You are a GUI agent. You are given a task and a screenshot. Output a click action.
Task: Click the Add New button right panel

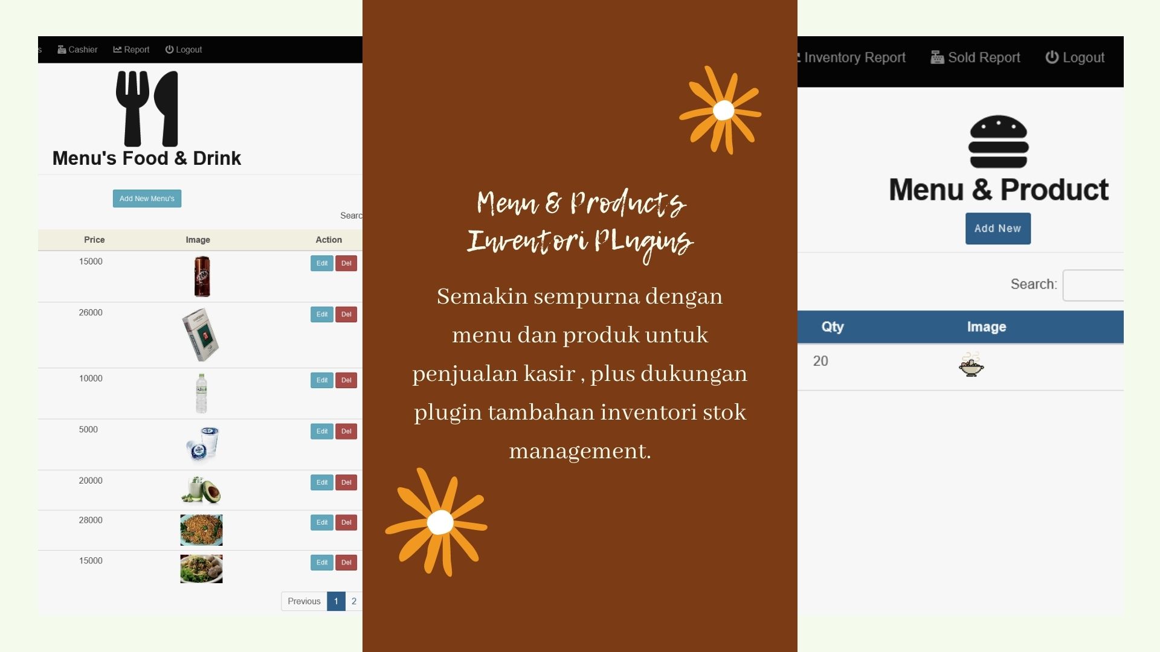pos(997,228)
